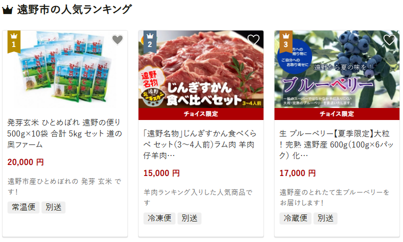The height and width of the screenshot is (242, 403).
Task: Open 生 ブルーベリー【夏季限定】title link
Action: pyautogui.click(x=336, y=144)
